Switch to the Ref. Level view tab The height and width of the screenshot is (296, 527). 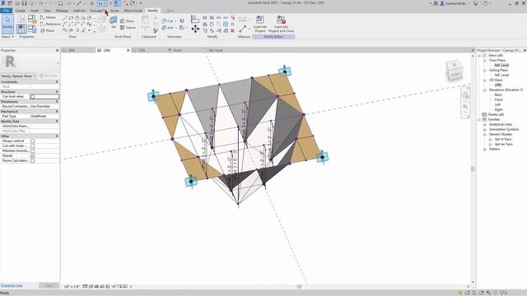(216, 50)
